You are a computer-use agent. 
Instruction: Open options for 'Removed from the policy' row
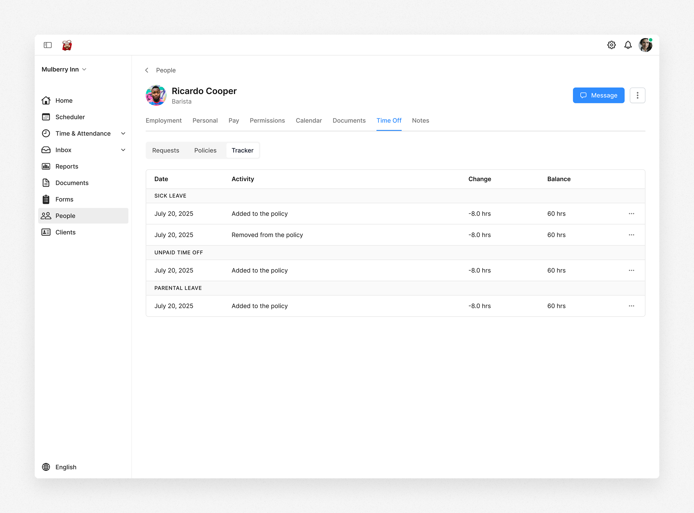(631, 235)
